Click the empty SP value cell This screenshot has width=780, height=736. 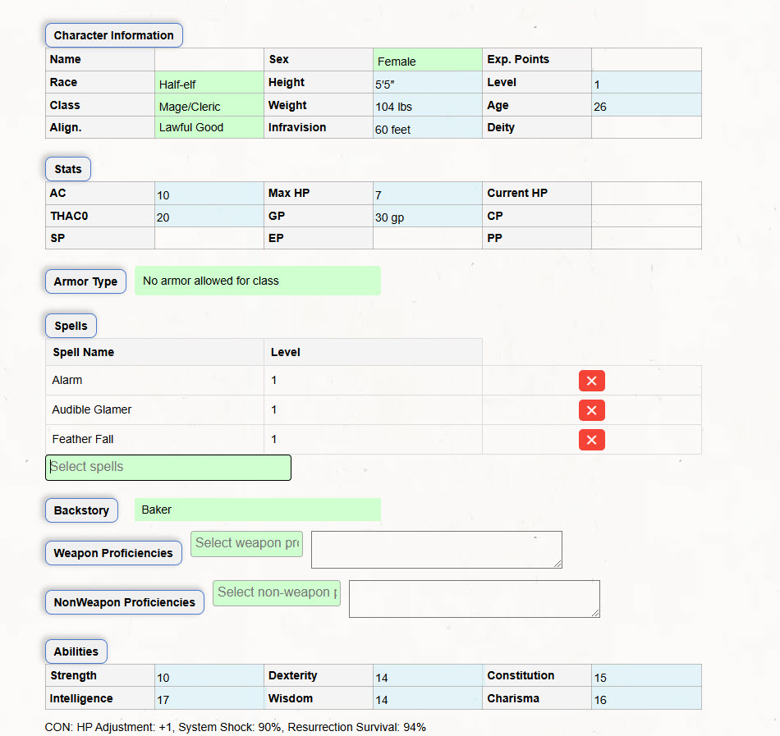(209, 238)
